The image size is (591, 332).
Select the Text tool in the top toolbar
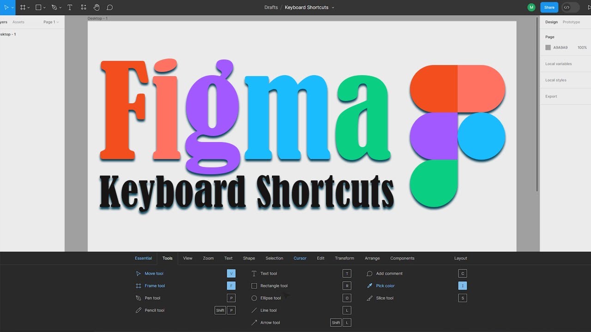tap(70, 7)
